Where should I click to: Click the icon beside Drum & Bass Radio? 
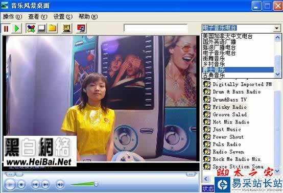click(207, 92)
